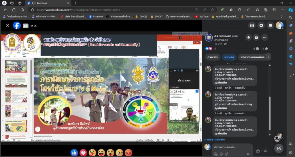295x157 pixels.
Task: Open Facebook notifications bell in top bar
Action: [270, 26]
